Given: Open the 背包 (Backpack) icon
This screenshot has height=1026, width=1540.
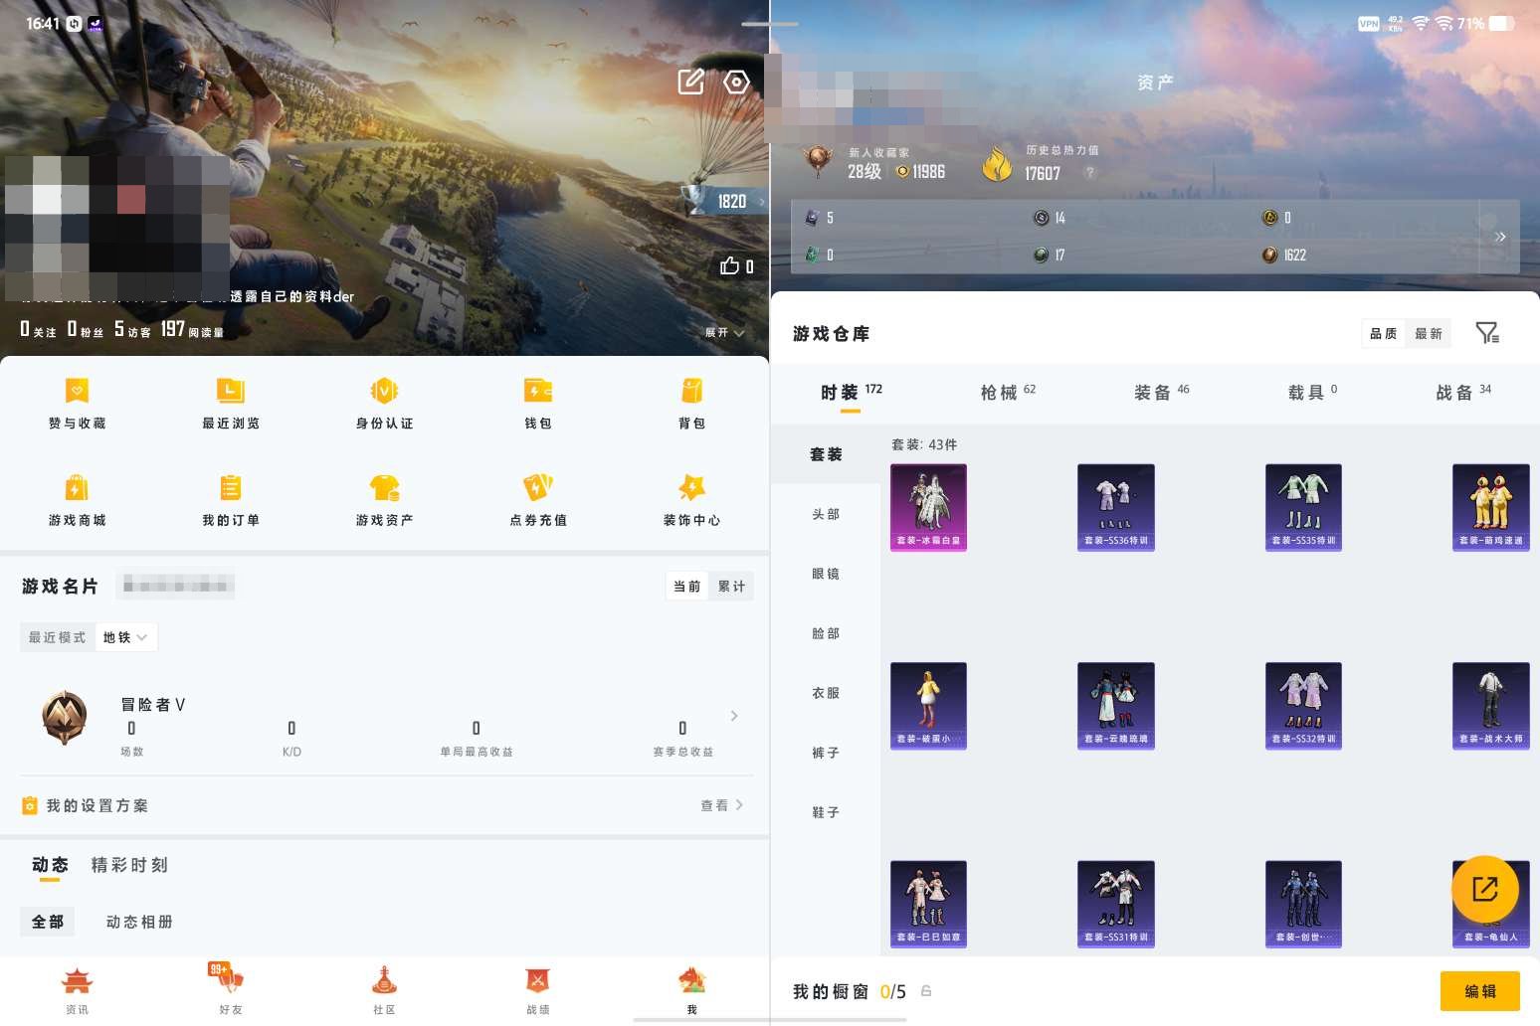Looking at the screenshot, I should pos(690,403).
